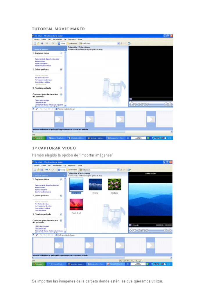The height and width of the screenshot is (297, 223).
Task: Collapse '1. Capturar vídeo' in the upper screenshot
Action: (61, 53)
